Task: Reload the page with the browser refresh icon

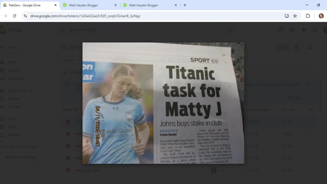Action: click(15, 16)
